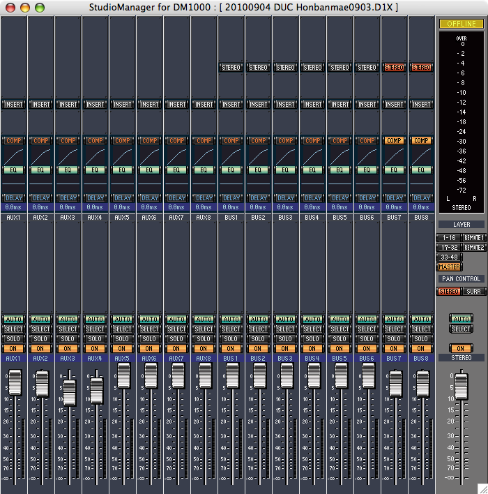The height and width of the screenshot is (494, 488).
Task: Click the window resize grip corner
Action: (482, 488)
